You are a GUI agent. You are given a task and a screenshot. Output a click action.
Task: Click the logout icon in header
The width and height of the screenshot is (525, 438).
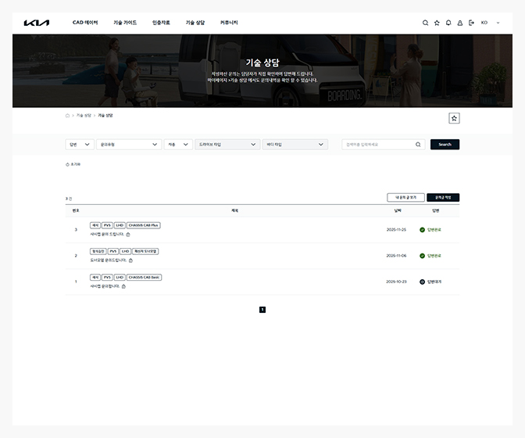coord(471,23)
